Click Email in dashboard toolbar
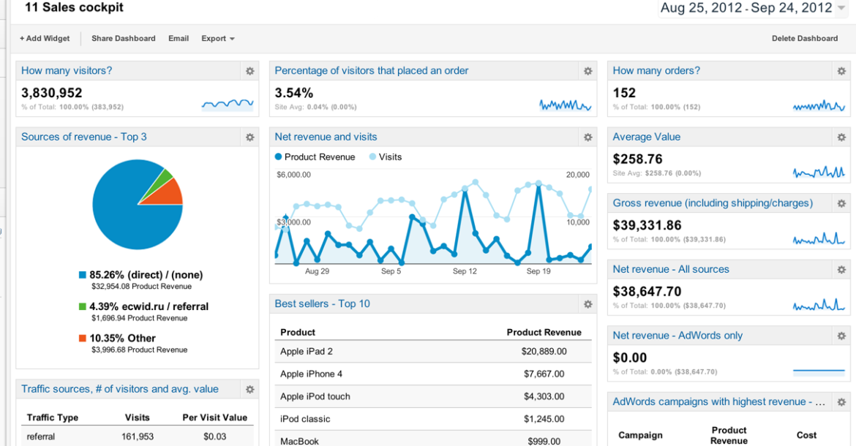This screenshot has height=446, width=856. (179, 39)
